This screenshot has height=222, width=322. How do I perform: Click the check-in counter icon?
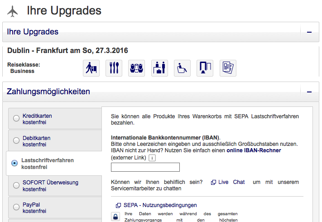[159, 68]
